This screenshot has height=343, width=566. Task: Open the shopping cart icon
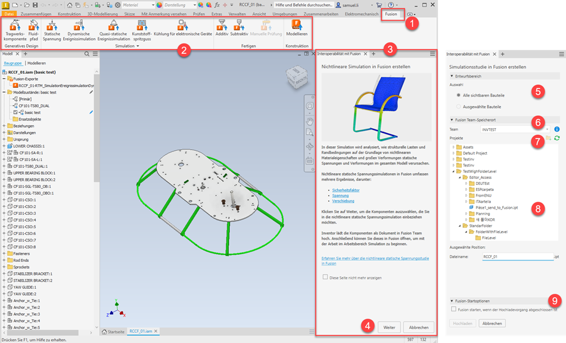tap(379, 5)
